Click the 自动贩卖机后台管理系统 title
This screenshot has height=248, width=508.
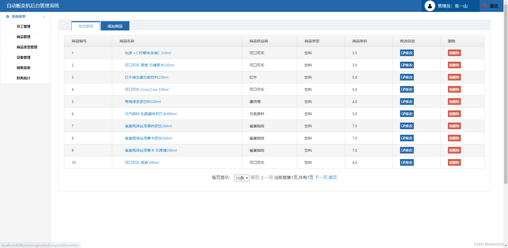click(33, 6)
